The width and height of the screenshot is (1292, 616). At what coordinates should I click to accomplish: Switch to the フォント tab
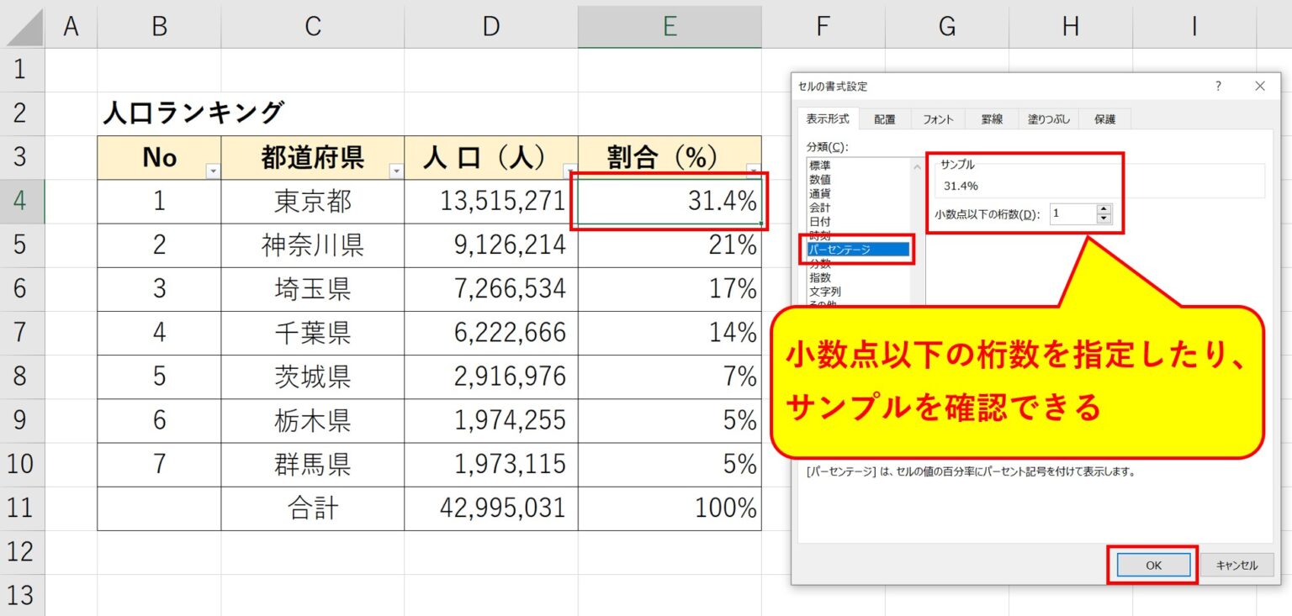938,118
